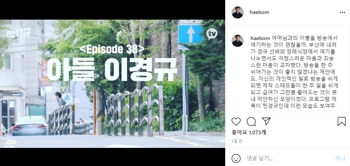Open the three-dot more options menu

pos(342,12)
